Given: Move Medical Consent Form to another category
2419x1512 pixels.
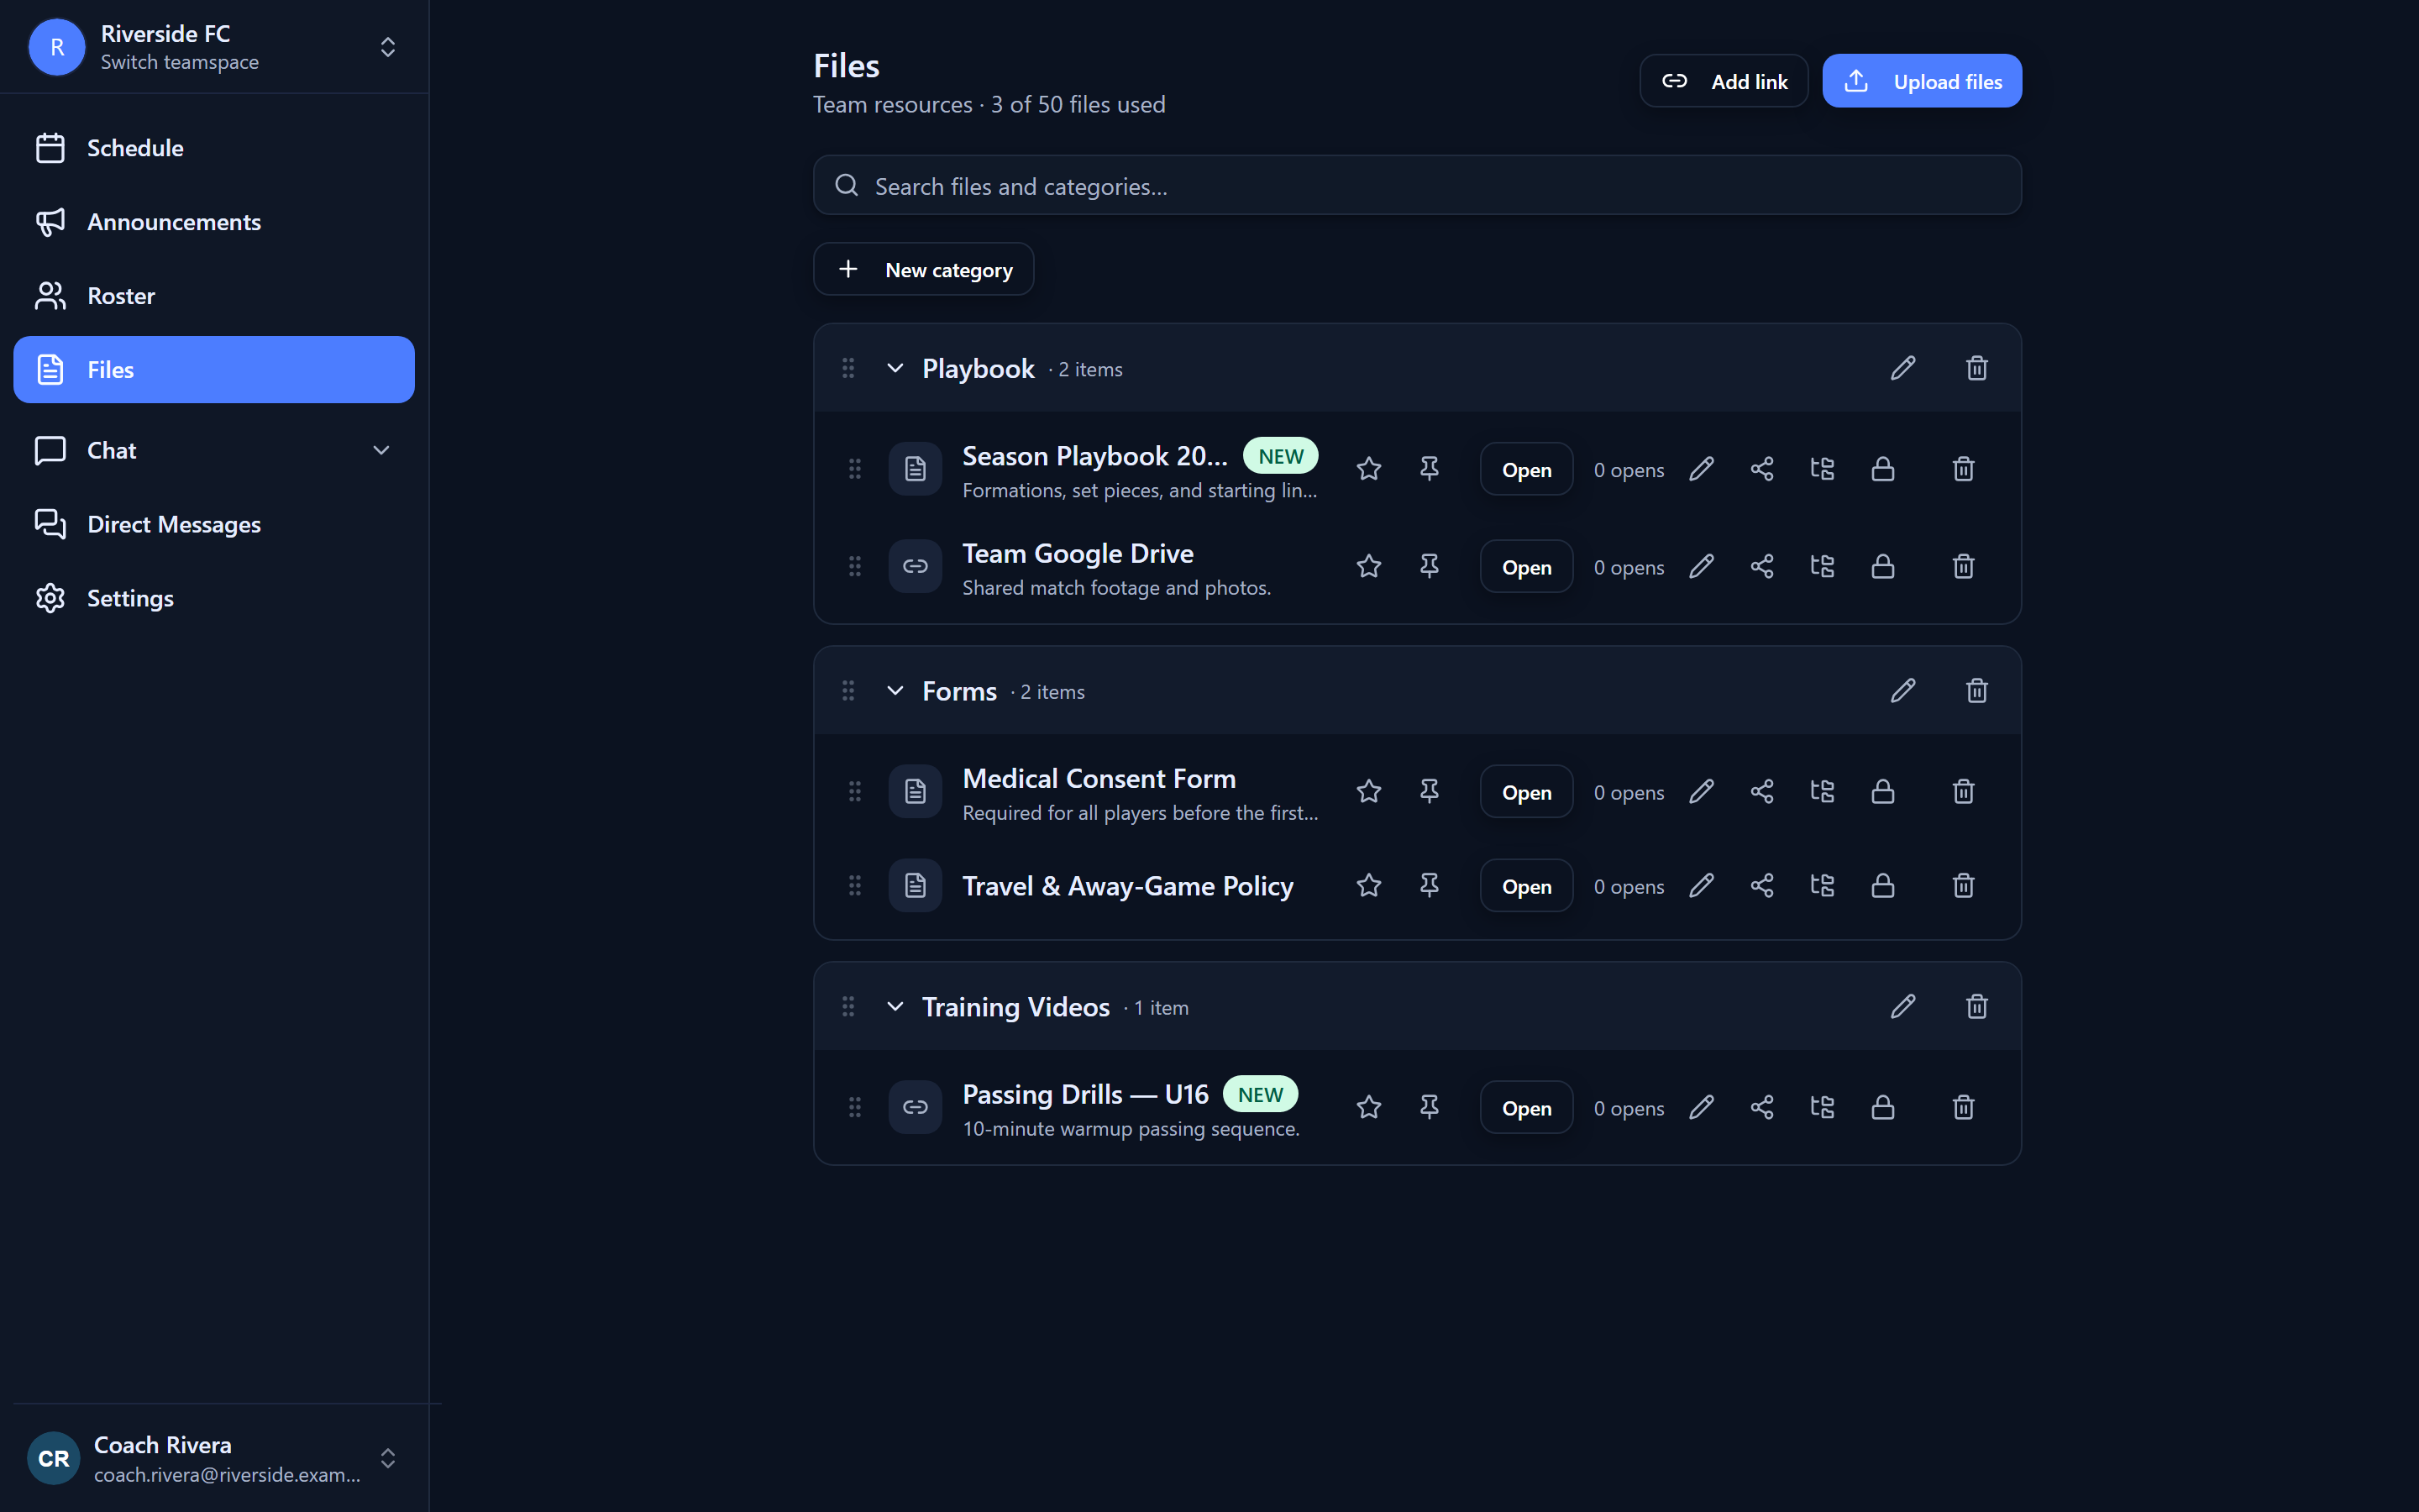Looking at the screenshot, I should (1823, 792).
